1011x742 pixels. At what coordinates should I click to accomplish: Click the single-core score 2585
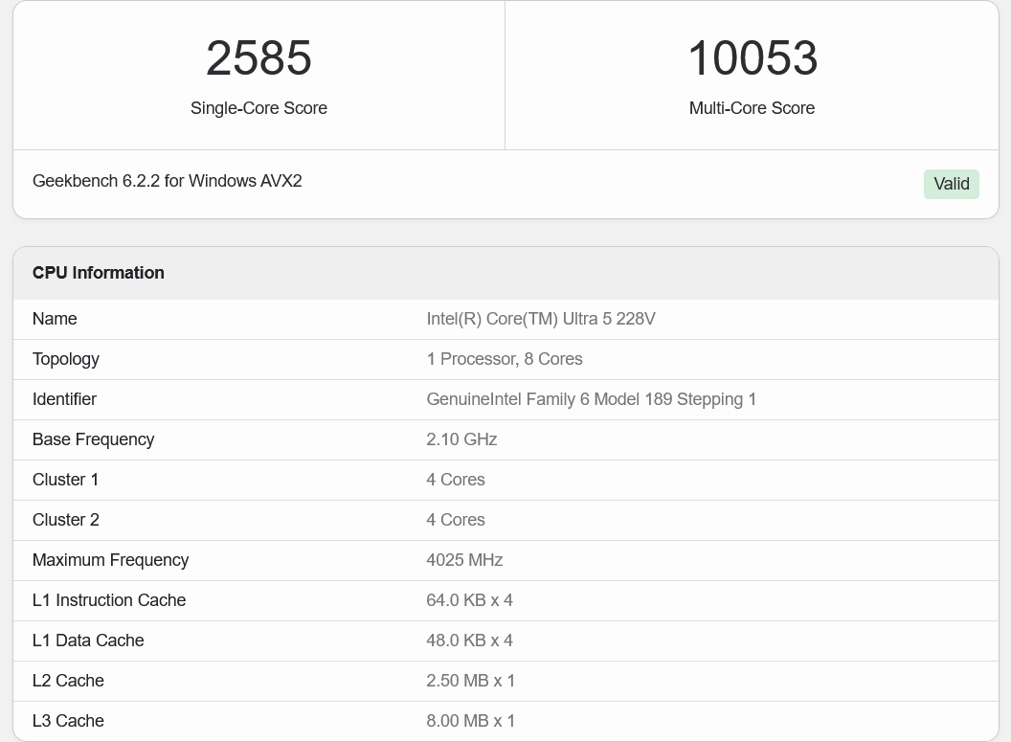coord(258,58)
